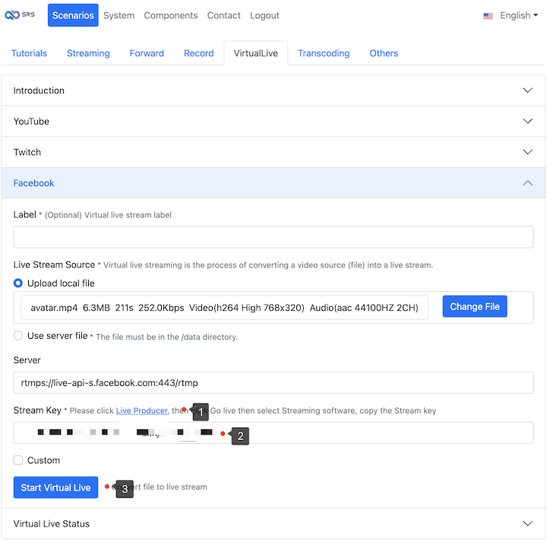The width and height of the screenshot is (547, 541).
Task: Select the Upload local file radio button
Action: click(17, 283)
